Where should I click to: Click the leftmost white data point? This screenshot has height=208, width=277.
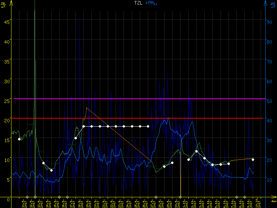[19, 139]
